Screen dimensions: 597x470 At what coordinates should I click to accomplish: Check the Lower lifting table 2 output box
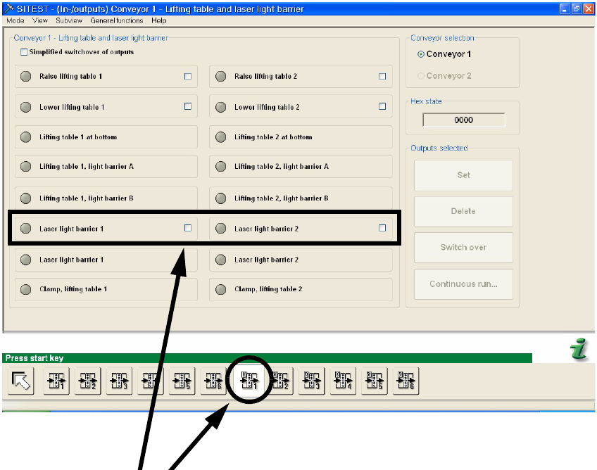point(382,106)
